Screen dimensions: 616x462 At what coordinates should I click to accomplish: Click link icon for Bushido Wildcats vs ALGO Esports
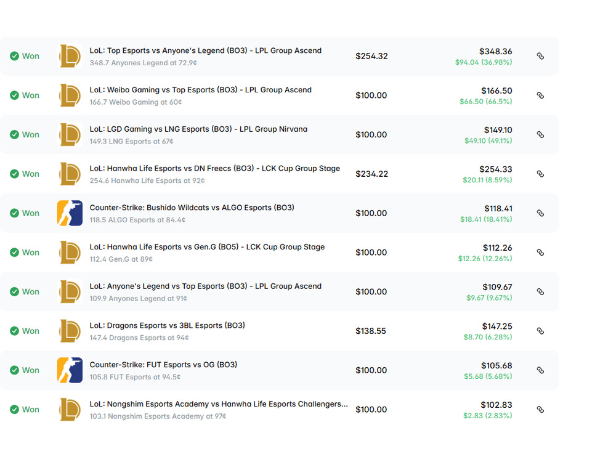[540, 213]
